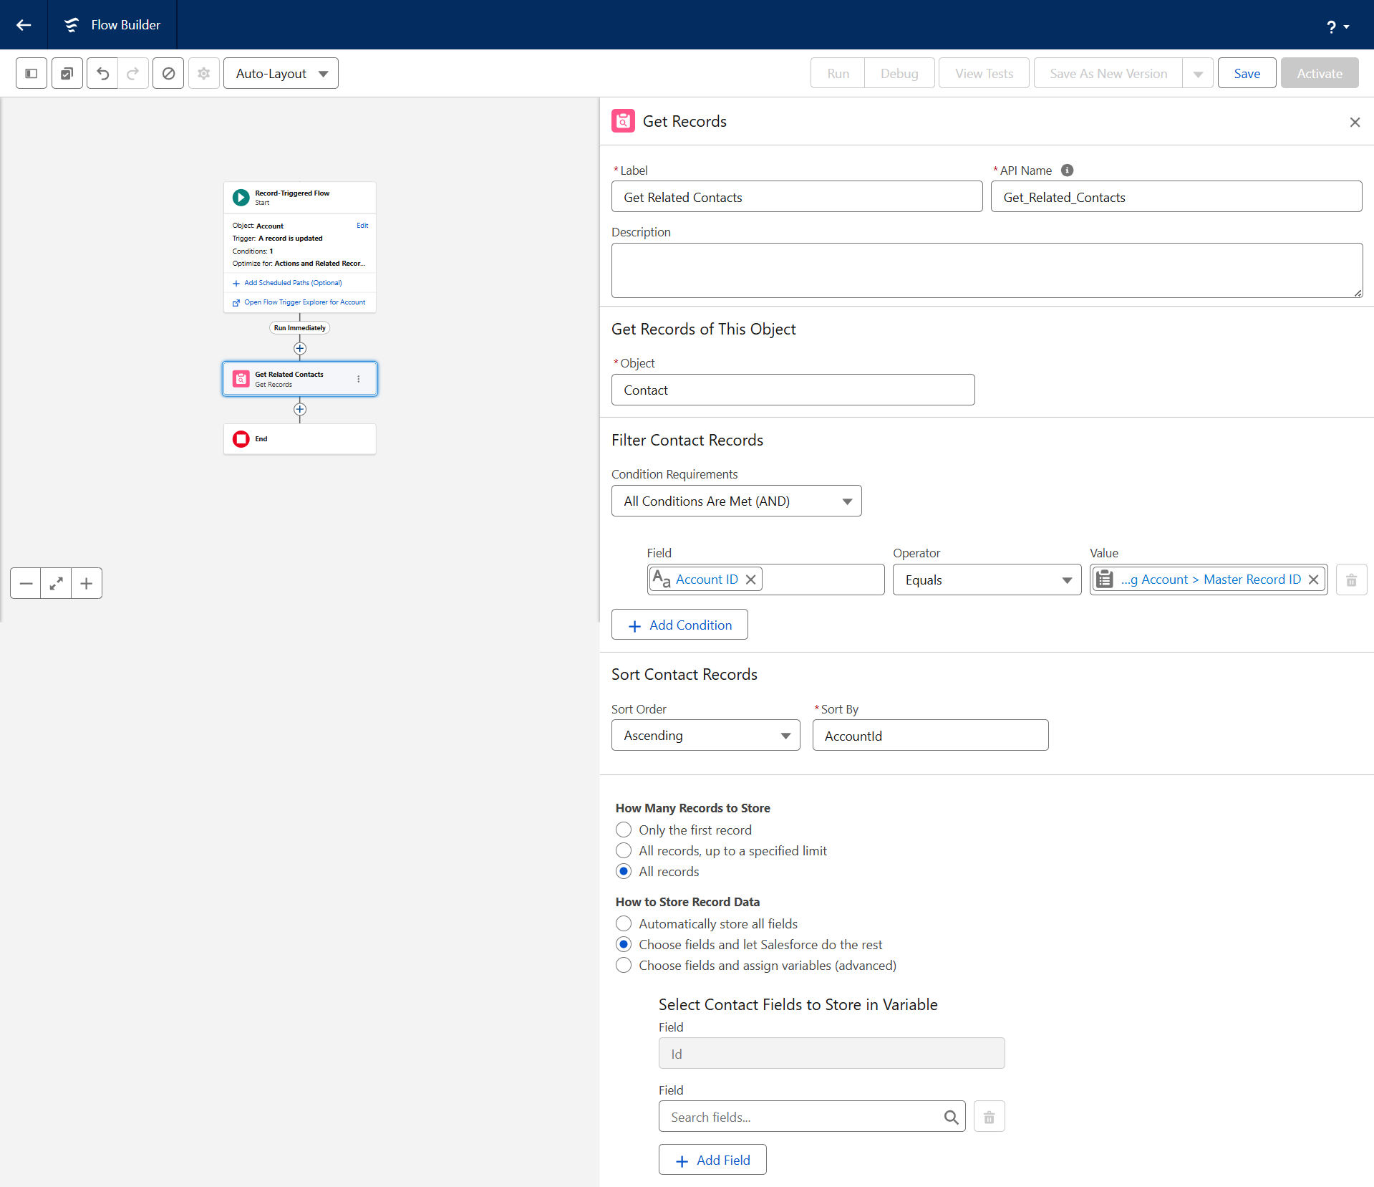Select the Get Related Contacts node
Image resolution: width=1374 pixels, height=1187 pixels.
pyautogui.click(x=299, y=378)
